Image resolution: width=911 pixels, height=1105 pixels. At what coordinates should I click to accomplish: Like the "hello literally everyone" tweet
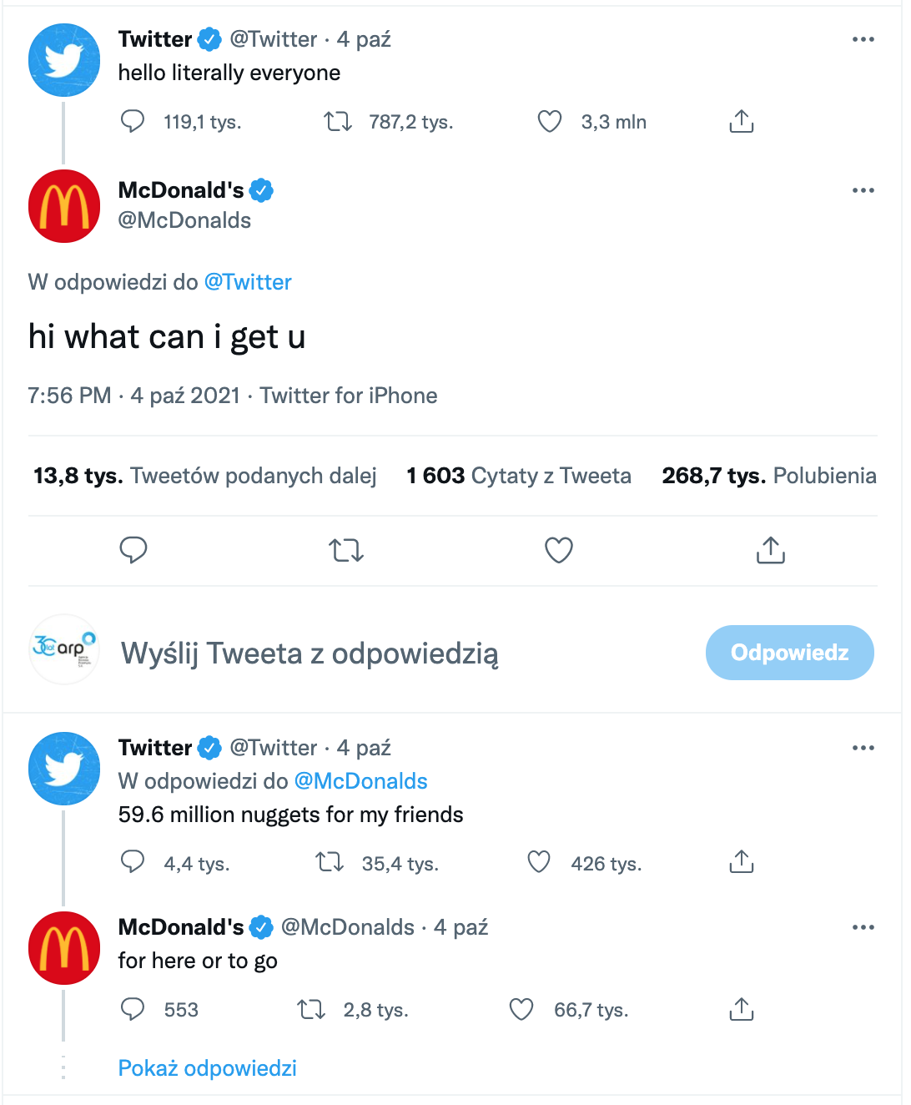coord(550,122)
